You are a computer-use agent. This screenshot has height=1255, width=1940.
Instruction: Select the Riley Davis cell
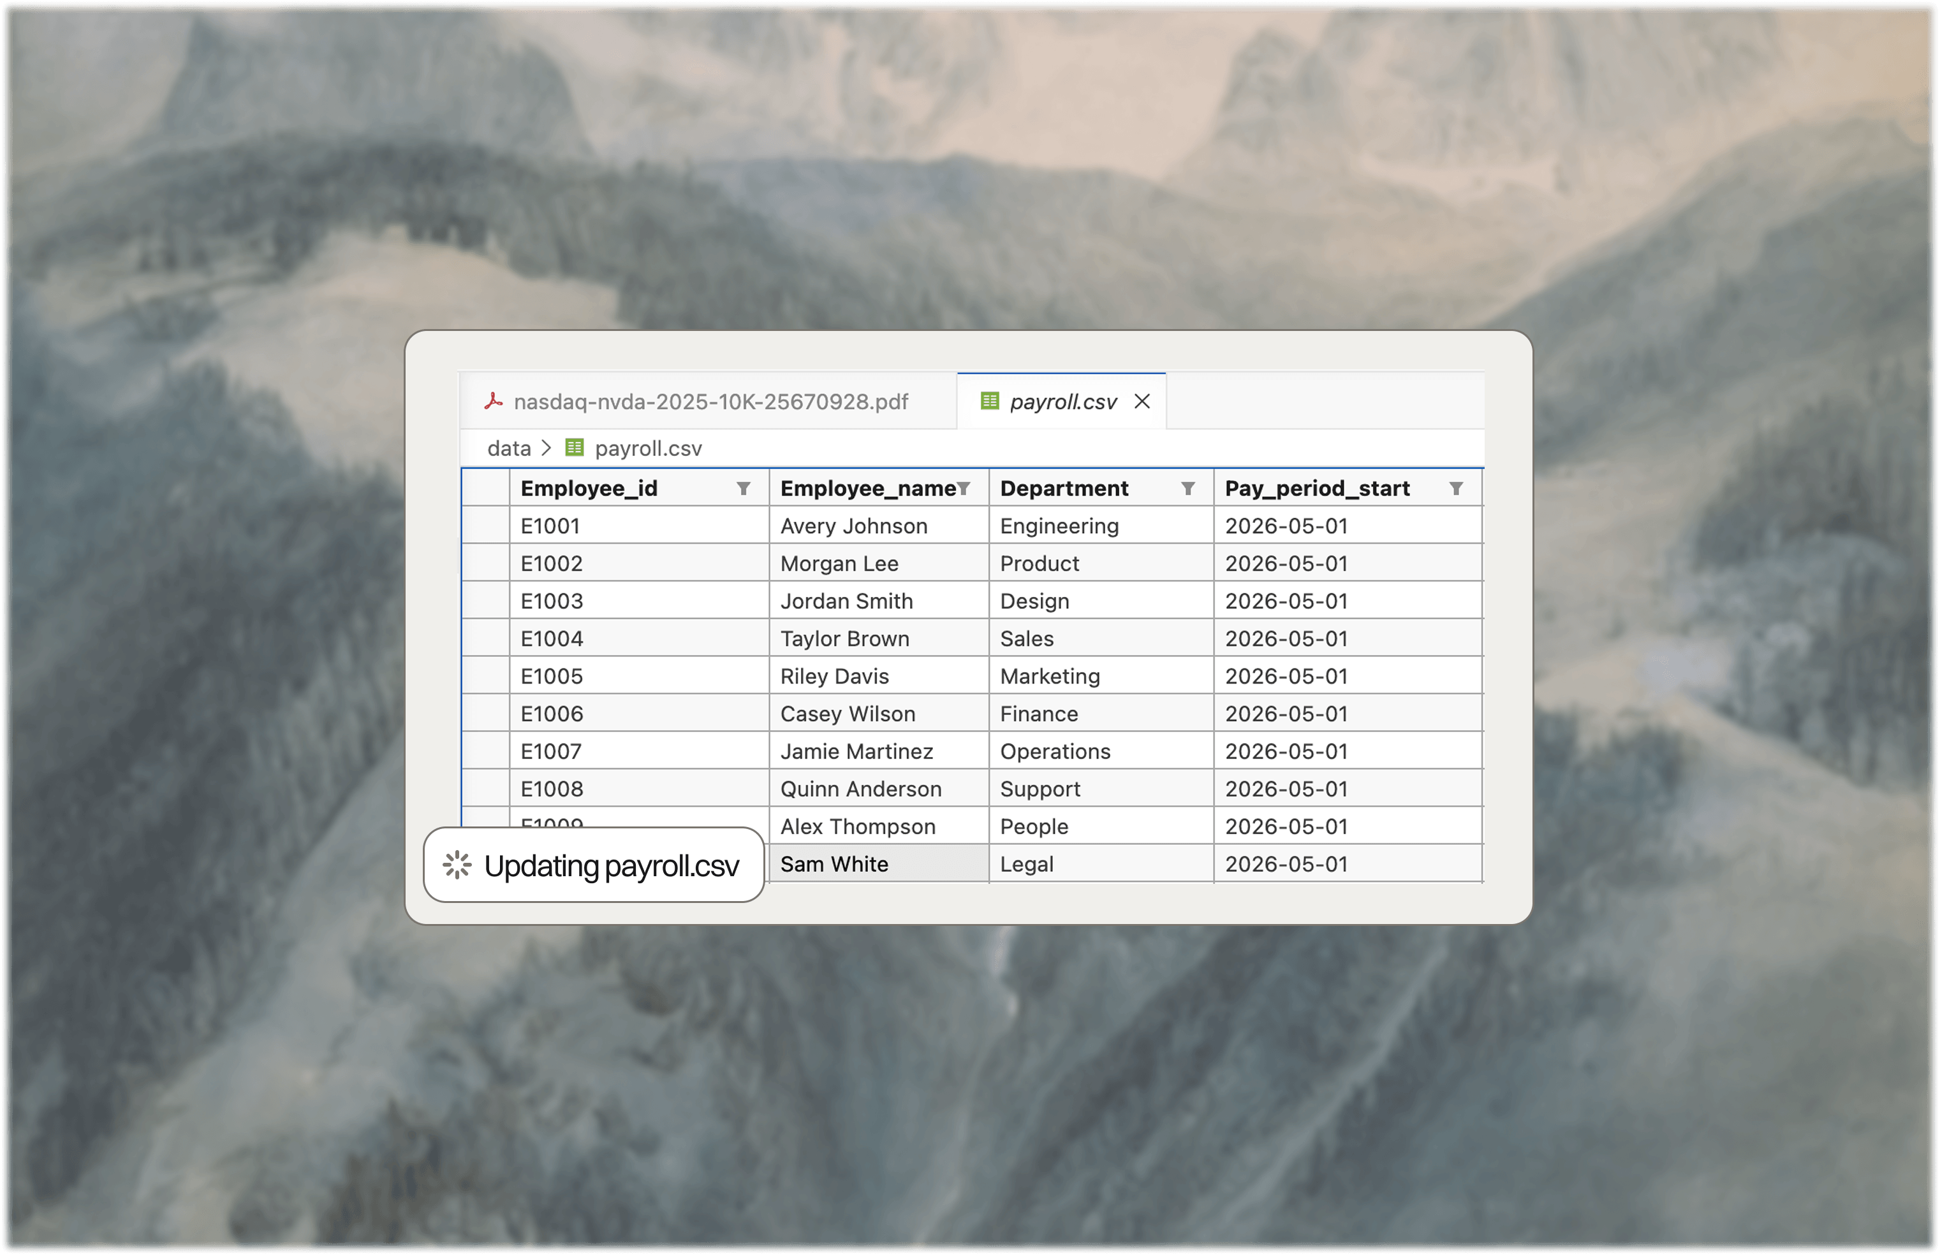[x=879, y=675]
